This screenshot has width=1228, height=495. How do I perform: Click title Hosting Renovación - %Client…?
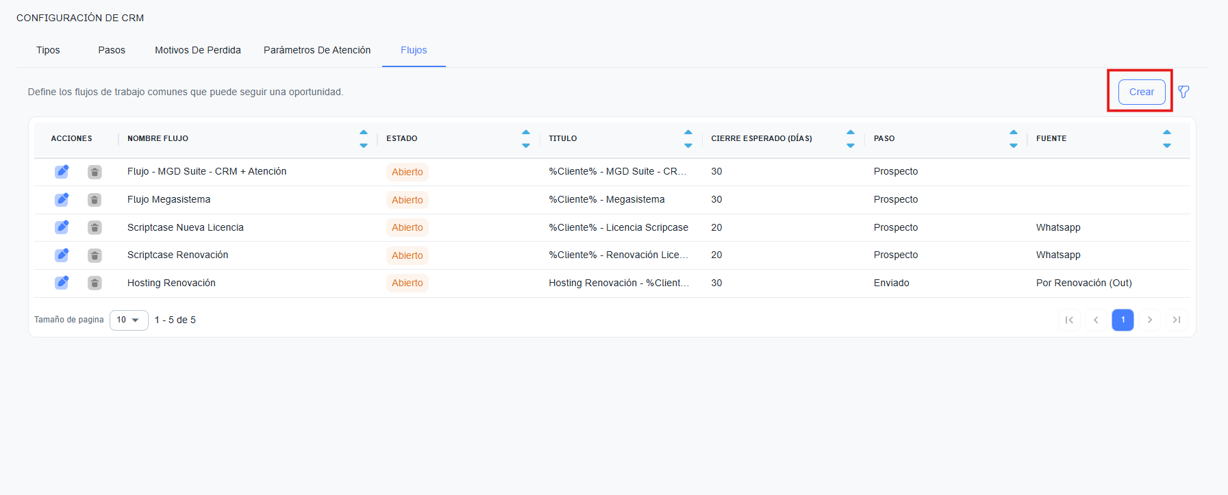coord(618,283)
